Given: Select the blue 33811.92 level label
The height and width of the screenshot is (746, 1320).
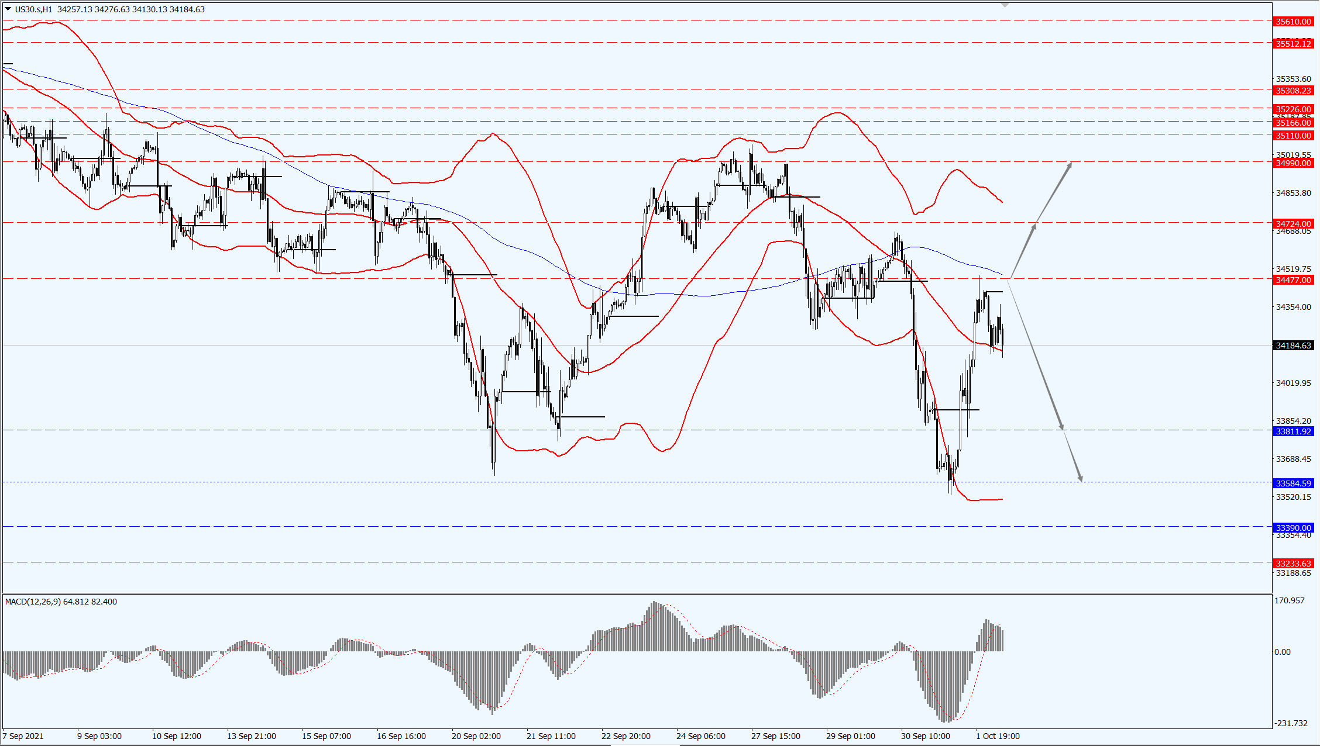Looking at the screenshot, I should (1294, 431).
